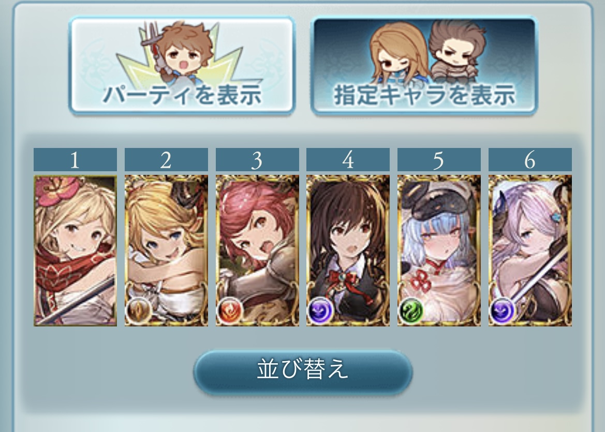Select the brown-haired character with red ribbon
Screen dimensions: 605x432
(348, 251)
